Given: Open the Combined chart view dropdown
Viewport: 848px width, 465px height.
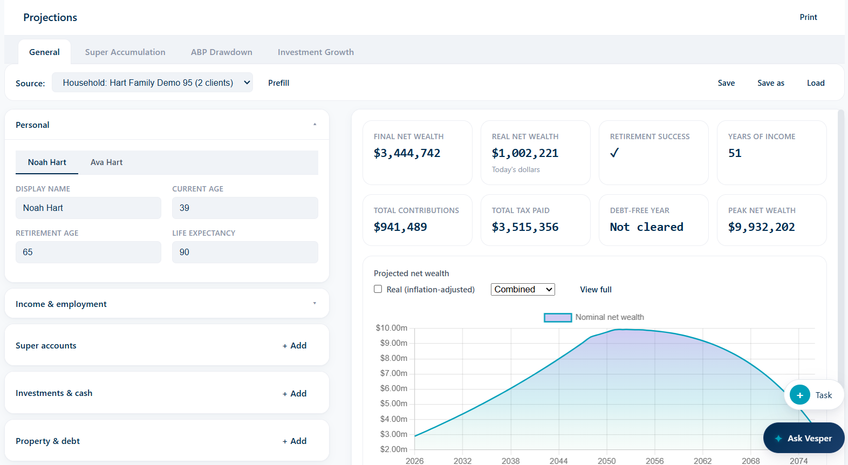Looking at the screenshot, I should (x=523, y=289).
